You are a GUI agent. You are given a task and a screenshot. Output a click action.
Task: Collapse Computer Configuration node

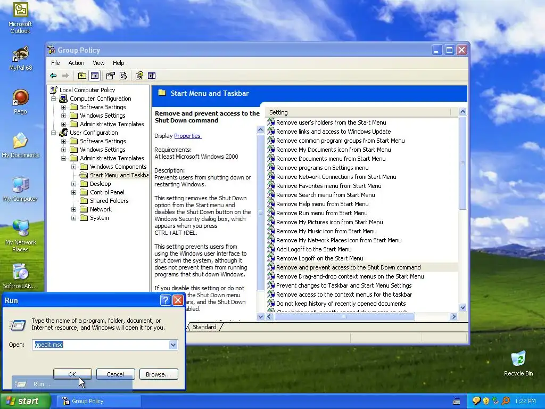tap(54, 99)
